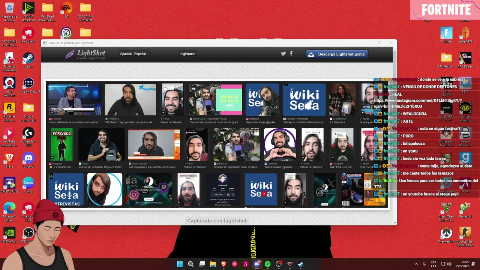Open the Brave browser desktop icon
Viewport: 480px width, 270px height.
pyautogui.click(x=9, y=160)
